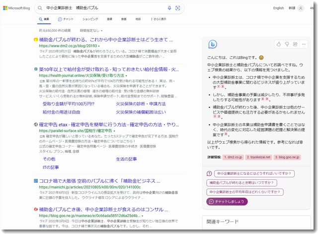Share the Bing chat answer
The width and height of the screenshot is (318, 234).
click(x=295, y=44)
